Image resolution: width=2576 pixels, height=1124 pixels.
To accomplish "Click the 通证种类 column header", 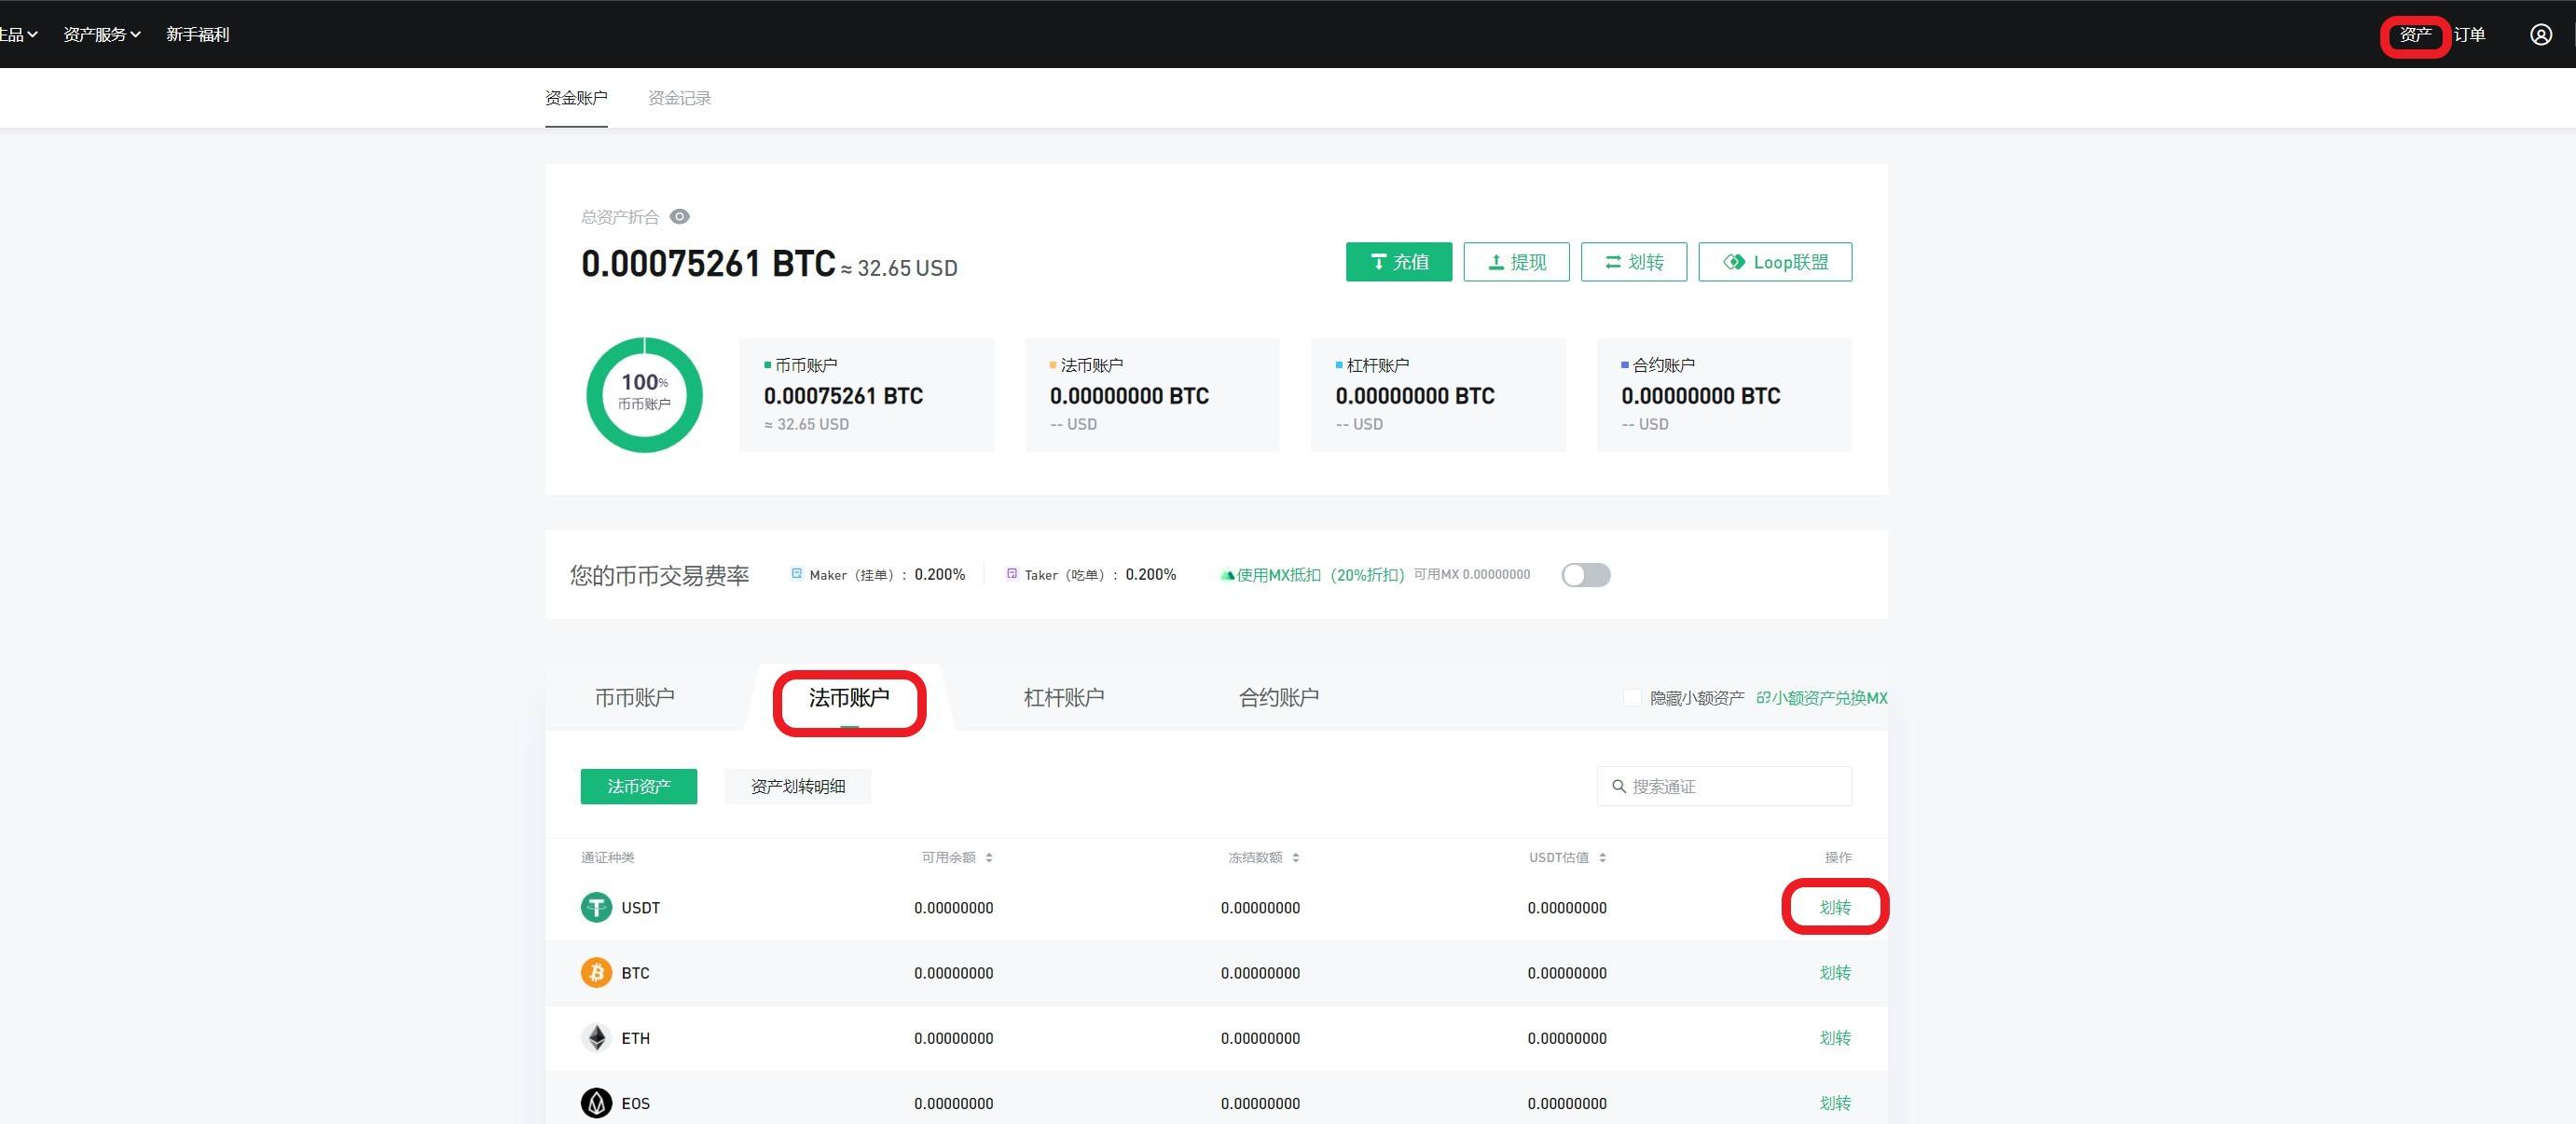I will [x=608, y=857].
